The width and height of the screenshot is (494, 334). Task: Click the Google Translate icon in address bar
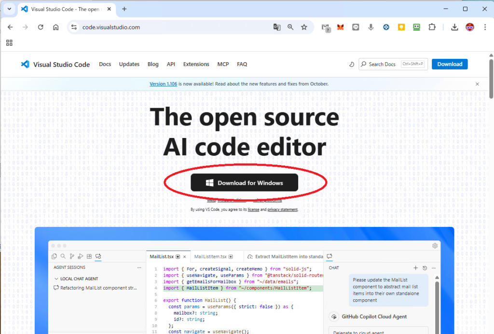(277, 28)
